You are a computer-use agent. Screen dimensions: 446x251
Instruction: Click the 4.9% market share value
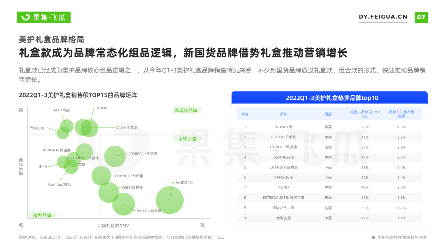pos(401,127)
